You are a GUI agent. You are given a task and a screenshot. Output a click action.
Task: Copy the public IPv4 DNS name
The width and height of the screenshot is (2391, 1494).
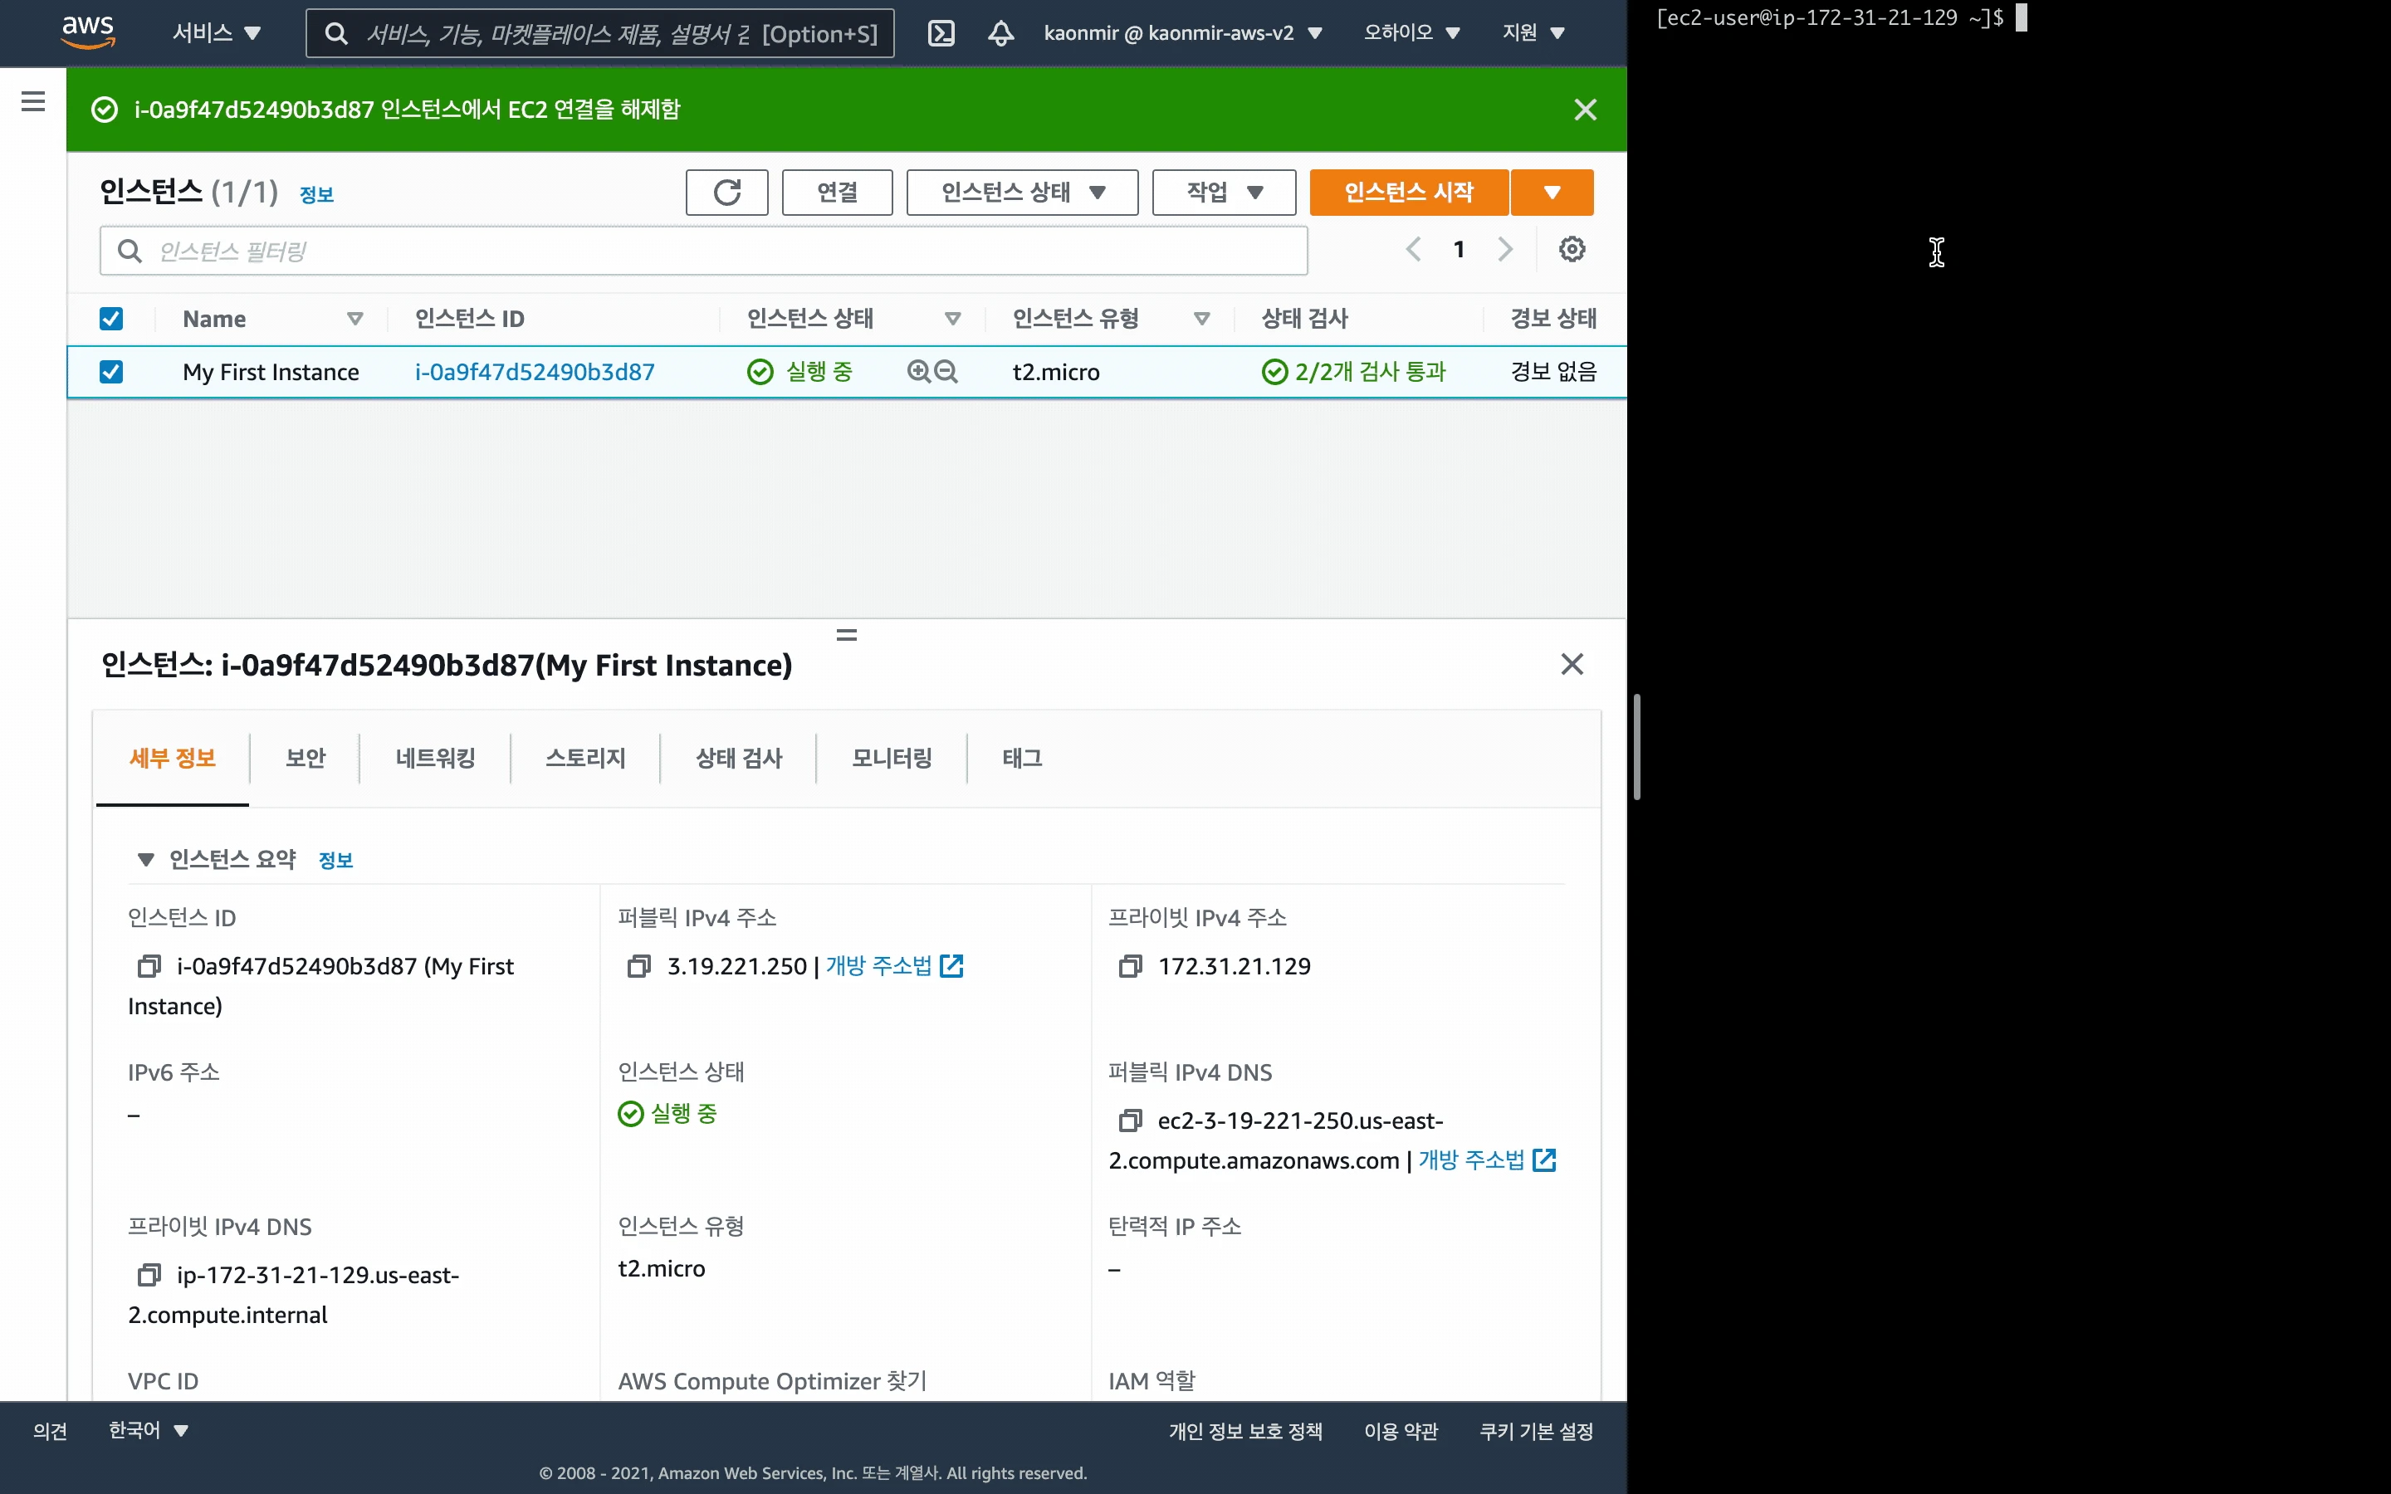tap(1130, 1120)
